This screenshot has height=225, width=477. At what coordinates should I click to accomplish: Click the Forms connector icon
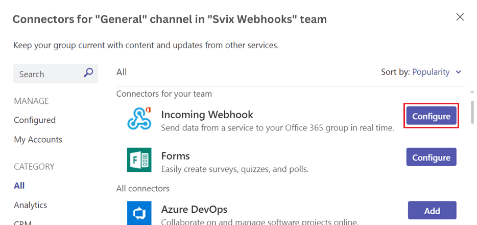point(139,160)
